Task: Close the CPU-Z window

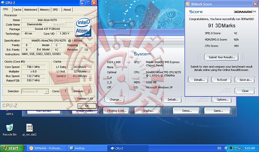Action: (94, 3)
